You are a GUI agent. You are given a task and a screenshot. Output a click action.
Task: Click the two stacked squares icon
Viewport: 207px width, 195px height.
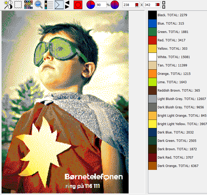164,5
